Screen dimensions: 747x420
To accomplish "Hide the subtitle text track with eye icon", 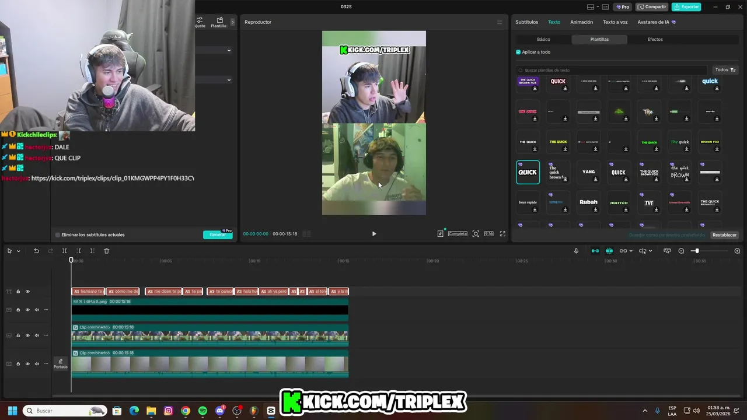I will coord(27,292).
